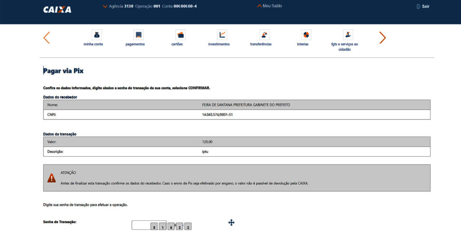Open the cartões card icon
Screen dimensions: 461x233
tap(180, 35)
